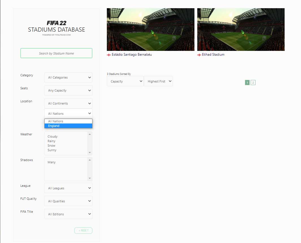Open the Capacity sort-by dropdown
The image size is (301, 243).
[x=125, y=81]
